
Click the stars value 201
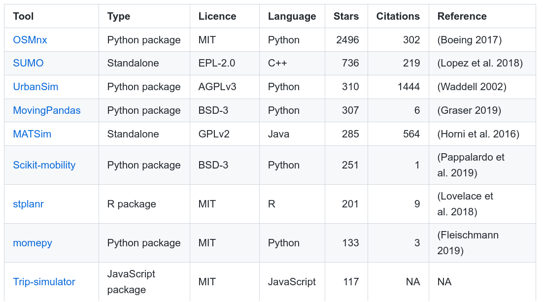(350, 204)
